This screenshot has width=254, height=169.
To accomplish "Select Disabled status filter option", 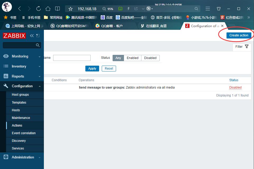I will click(150, 58).
